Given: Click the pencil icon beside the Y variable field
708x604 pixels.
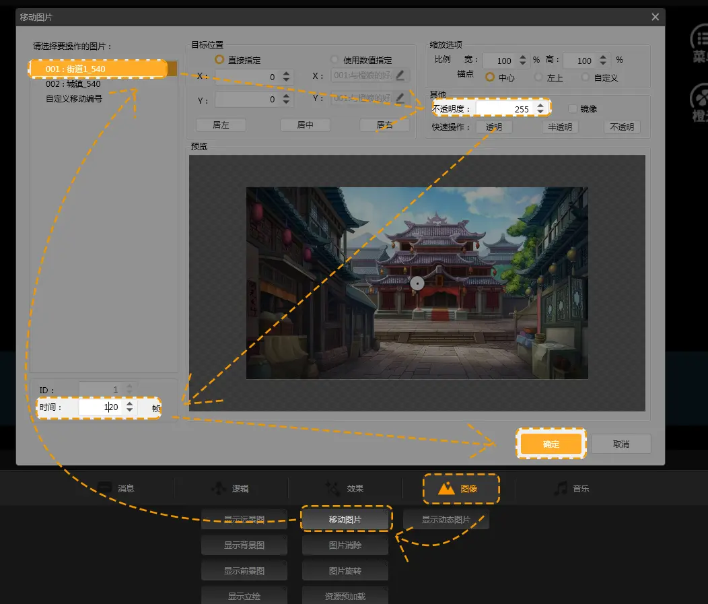Looking at the screenshot, I should [x=400, y=98].
